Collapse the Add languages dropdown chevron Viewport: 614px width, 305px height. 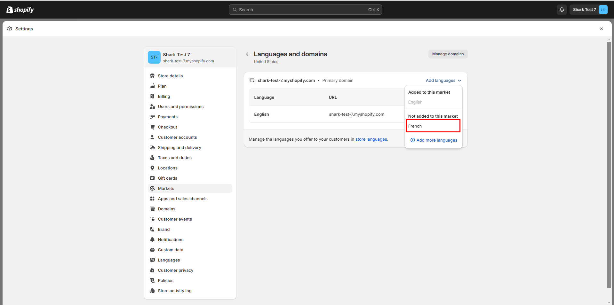(x=460, y=81)
